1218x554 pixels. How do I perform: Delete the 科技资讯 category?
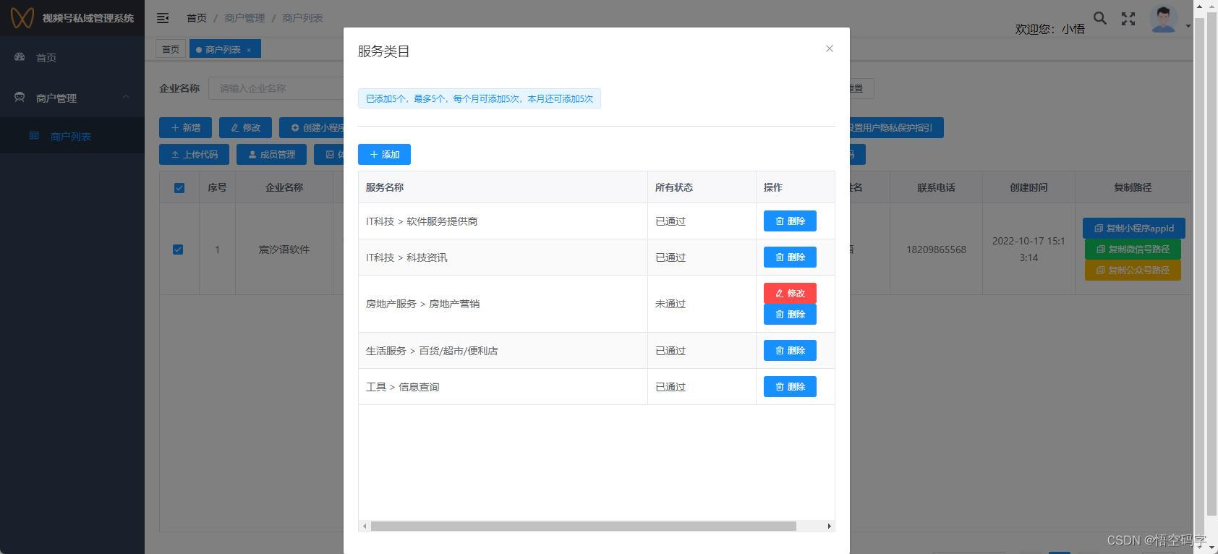click(x=790, y=257)
